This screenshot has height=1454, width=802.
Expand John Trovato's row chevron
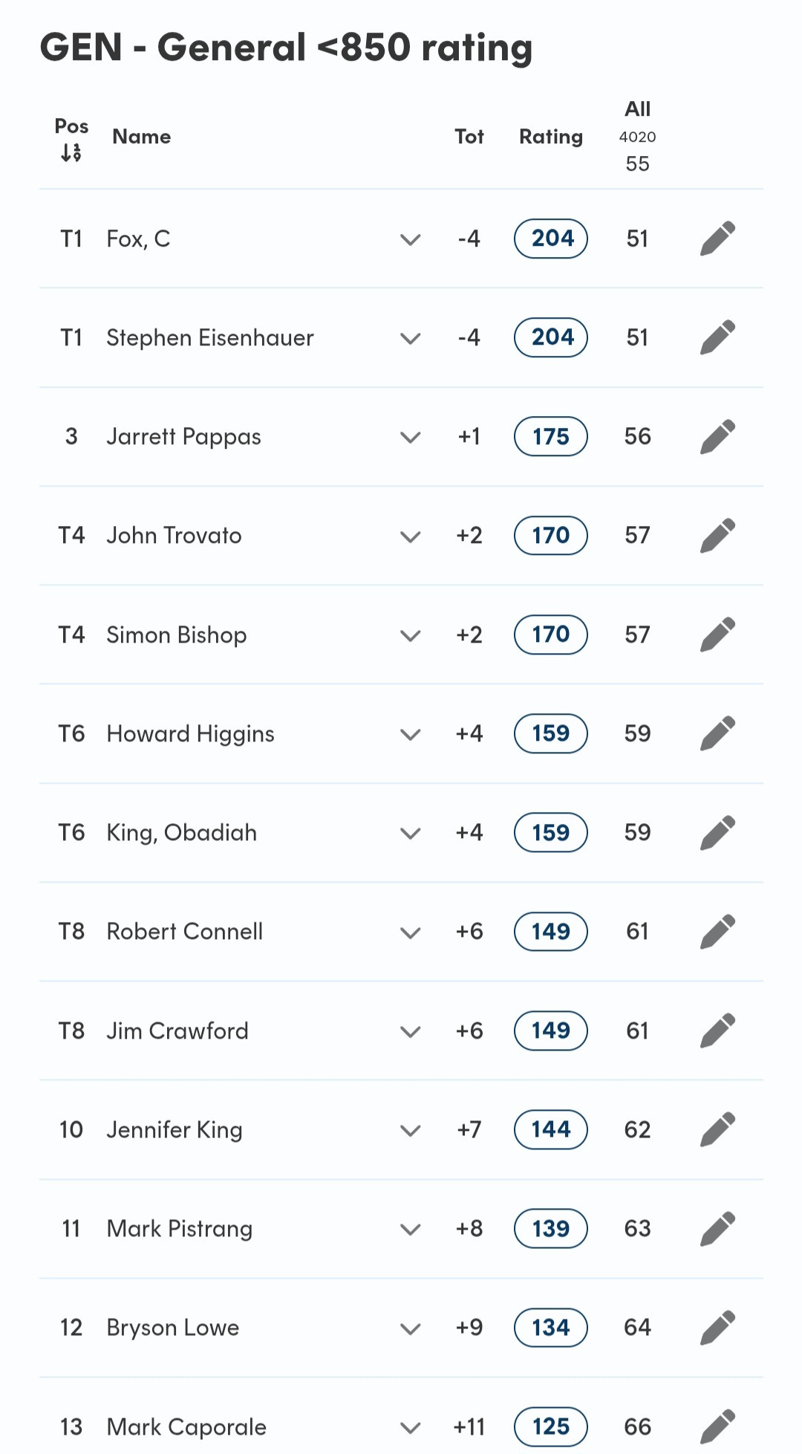411,536
